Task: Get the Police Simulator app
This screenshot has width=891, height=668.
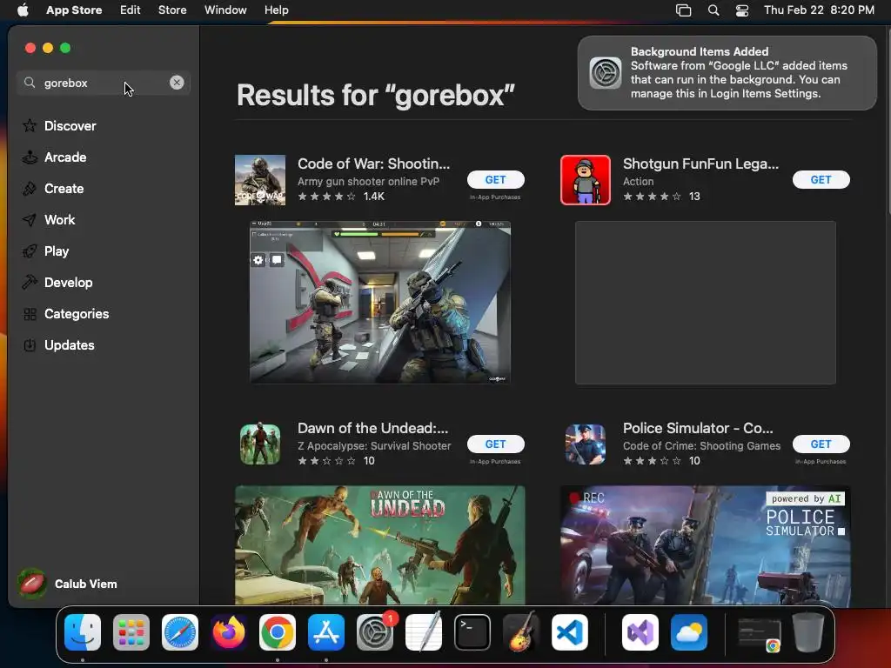Action: pos(821,444)
